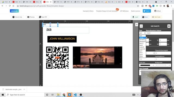Click the Tweet button
This screenshot has height=97, width=174.
click(x=147, y=11)
